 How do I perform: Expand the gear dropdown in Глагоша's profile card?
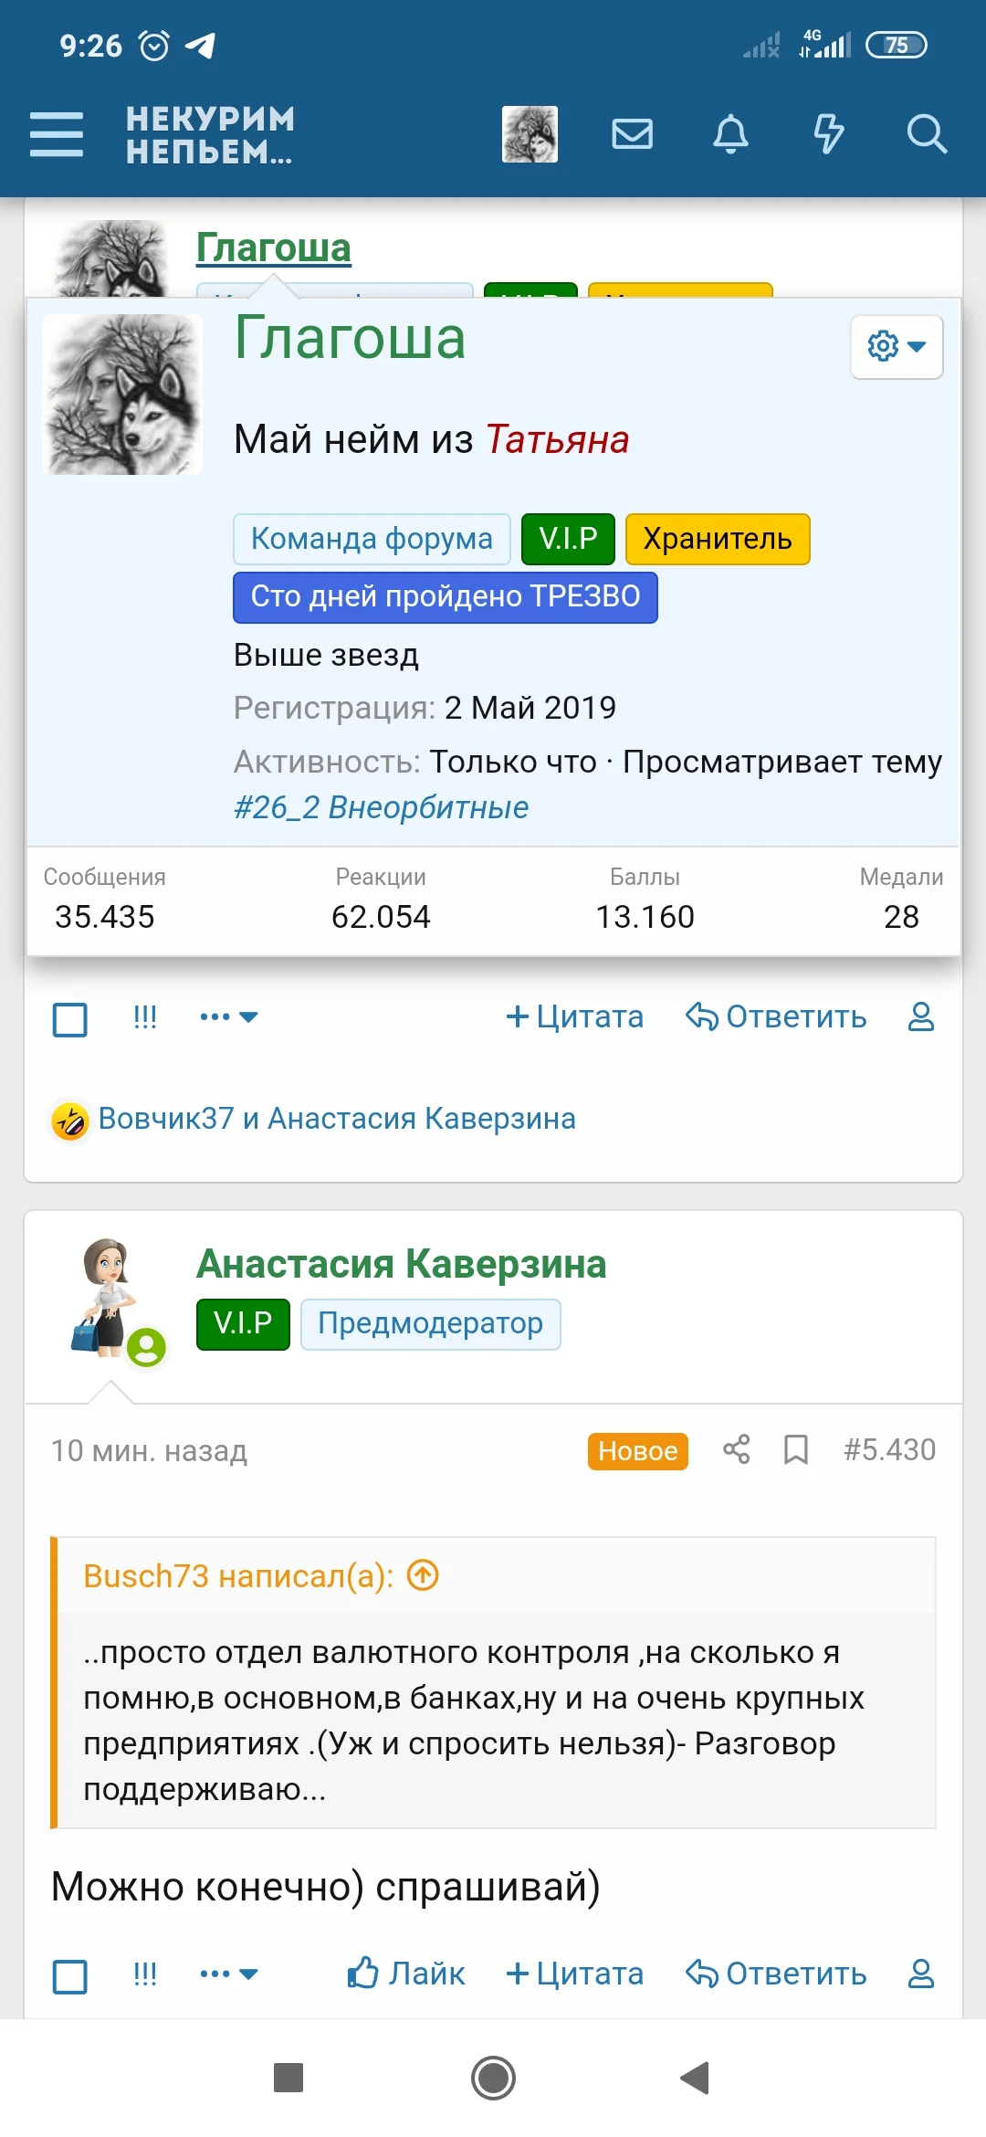pos(897,346)
